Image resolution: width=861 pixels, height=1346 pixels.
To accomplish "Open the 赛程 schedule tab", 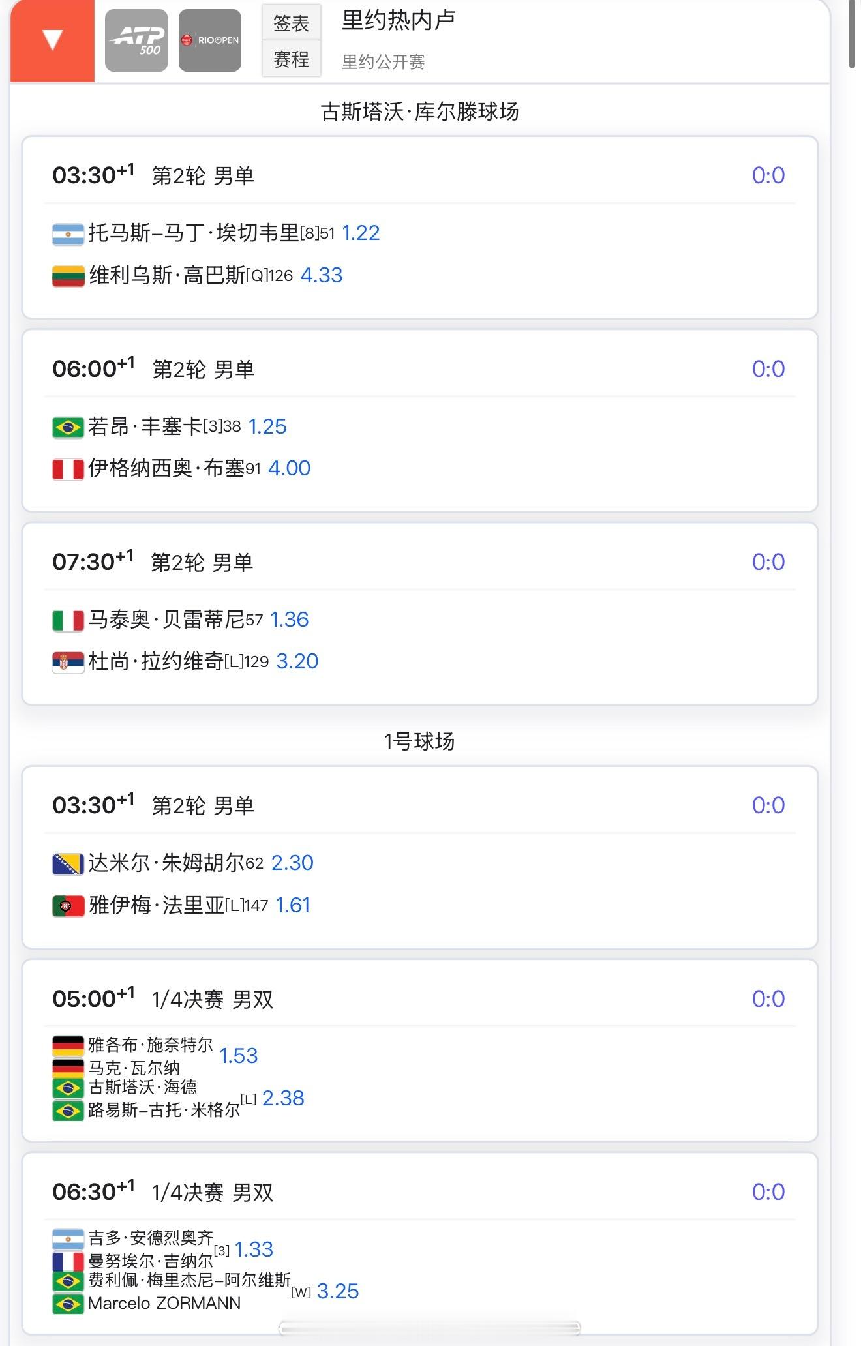I will click(x=291, y=59).
